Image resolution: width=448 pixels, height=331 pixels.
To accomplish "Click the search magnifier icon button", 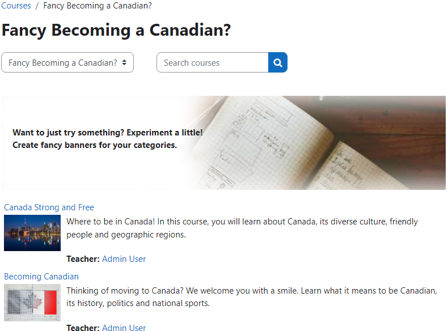I will coord(278,63).
